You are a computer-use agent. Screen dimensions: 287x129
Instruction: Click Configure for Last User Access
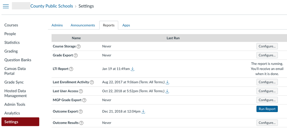267,91
